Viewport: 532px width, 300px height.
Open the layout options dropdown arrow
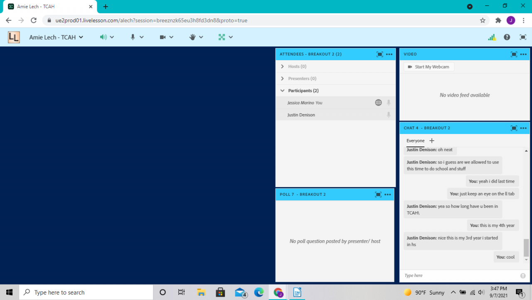(231, 37)
